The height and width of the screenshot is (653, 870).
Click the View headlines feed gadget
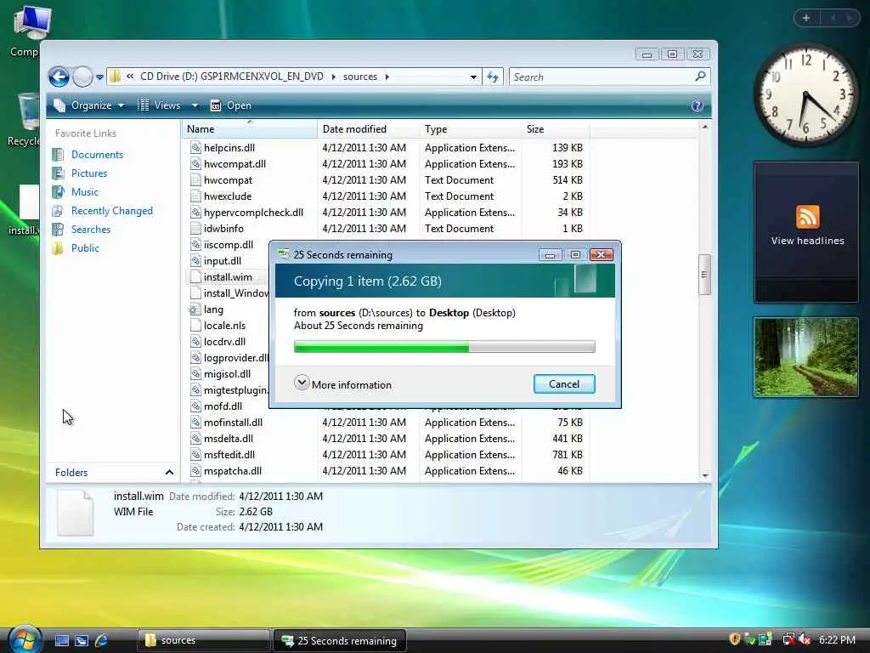tap(807, 231)
